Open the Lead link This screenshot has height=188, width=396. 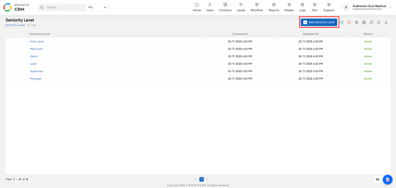point(33,64)
